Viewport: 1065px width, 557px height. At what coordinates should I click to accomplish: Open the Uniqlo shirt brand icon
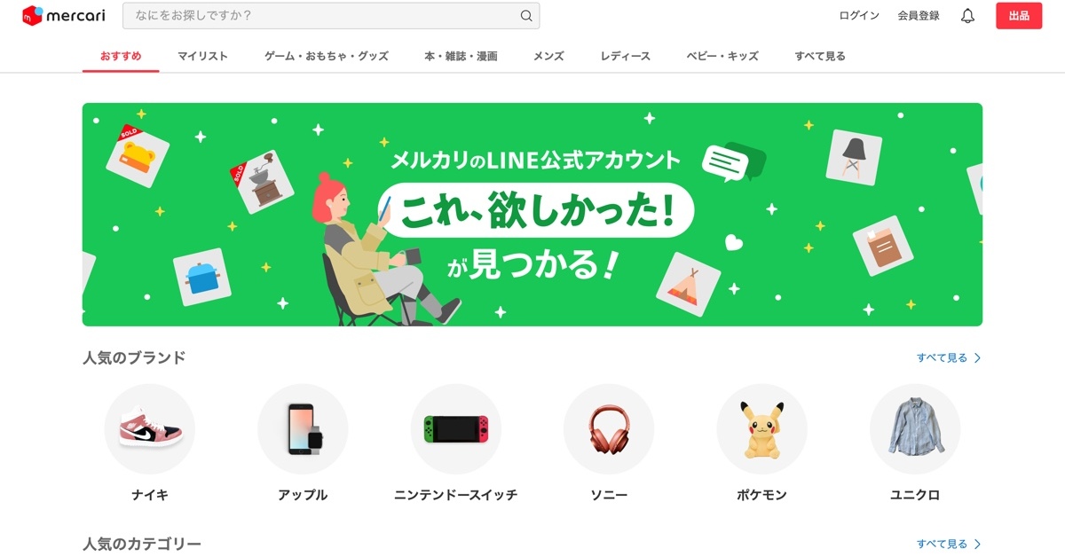[915, 429]
